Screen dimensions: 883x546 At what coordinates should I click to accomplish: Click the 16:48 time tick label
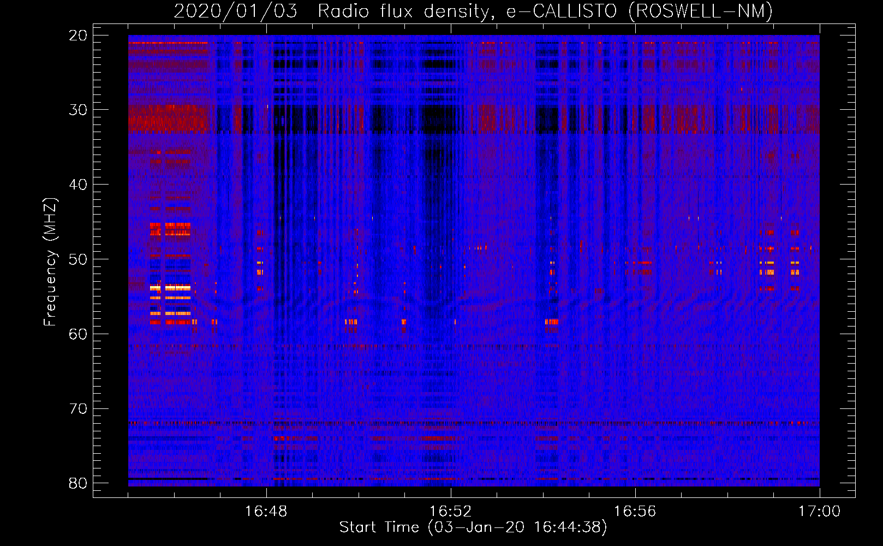point(266,512)
